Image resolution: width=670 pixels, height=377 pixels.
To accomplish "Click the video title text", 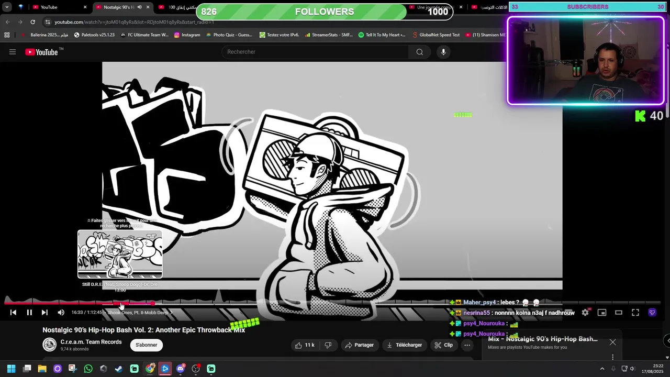I will click(x=144, y=330).
